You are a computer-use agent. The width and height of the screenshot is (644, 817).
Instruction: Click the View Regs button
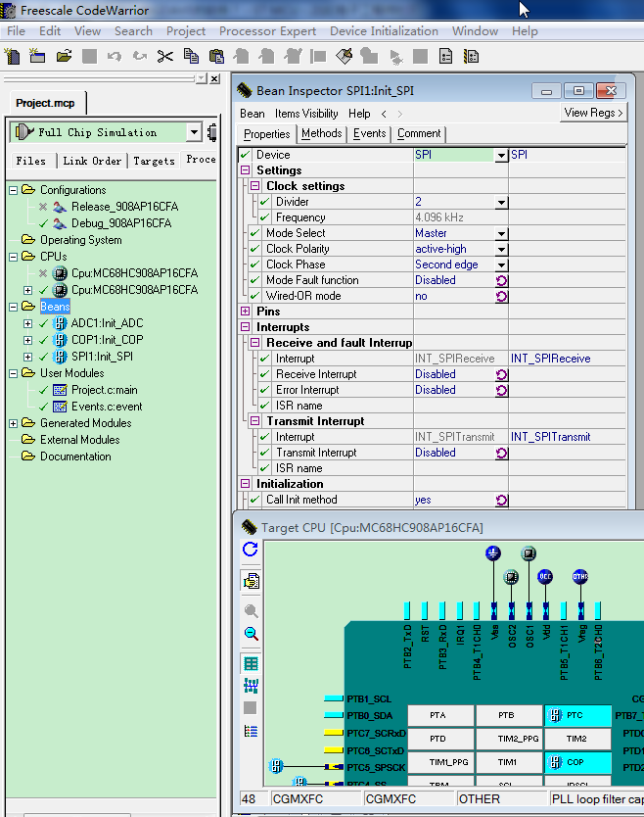tap(593, 113)
